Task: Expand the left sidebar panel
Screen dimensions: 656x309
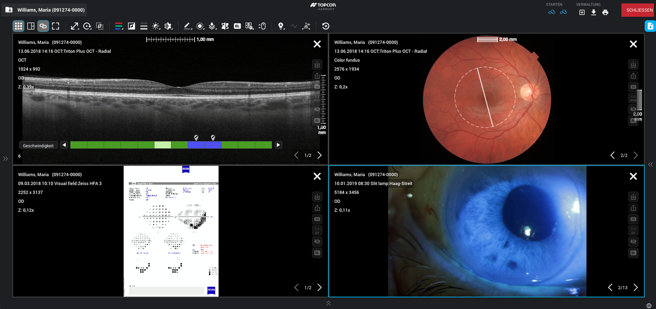Action: tap(5, 159)
